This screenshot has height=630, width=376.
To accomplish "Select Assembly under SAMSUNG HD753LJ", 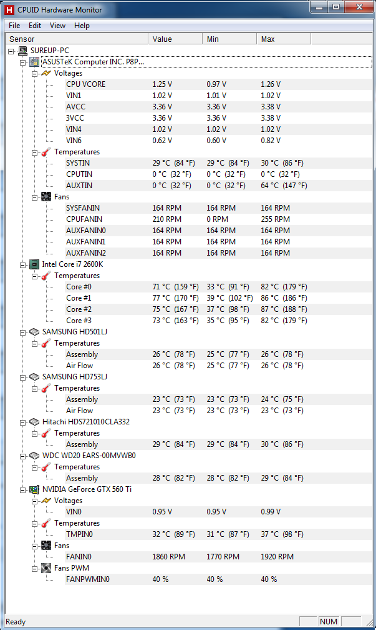I will tap(218, 399).
